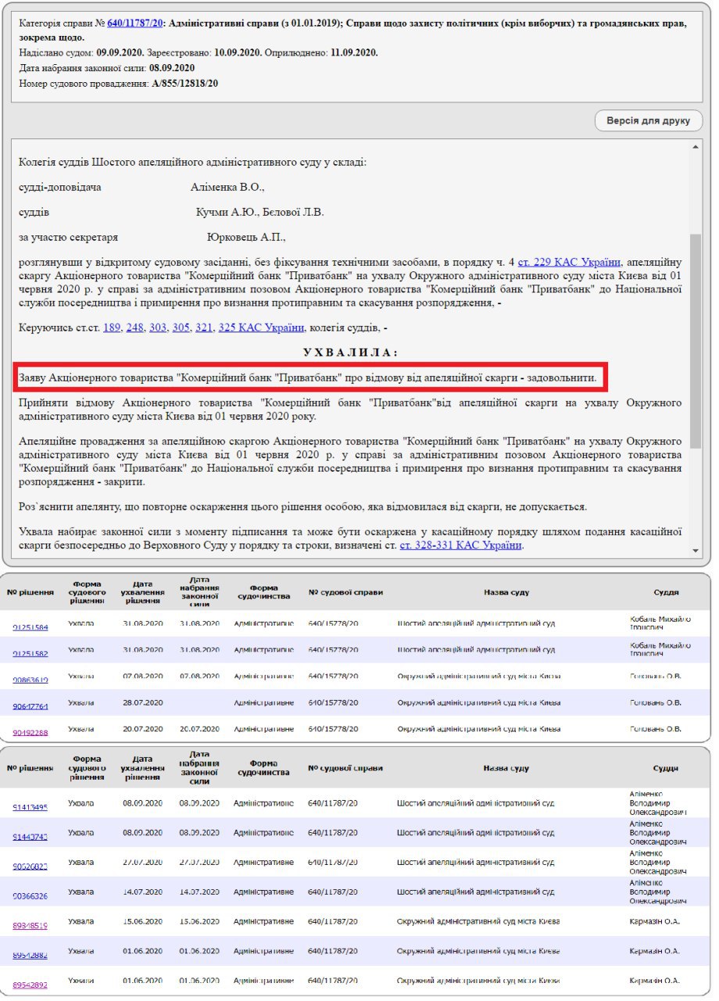Open 'ст. 328-331 КАС України' link

[x=460, y=545]
